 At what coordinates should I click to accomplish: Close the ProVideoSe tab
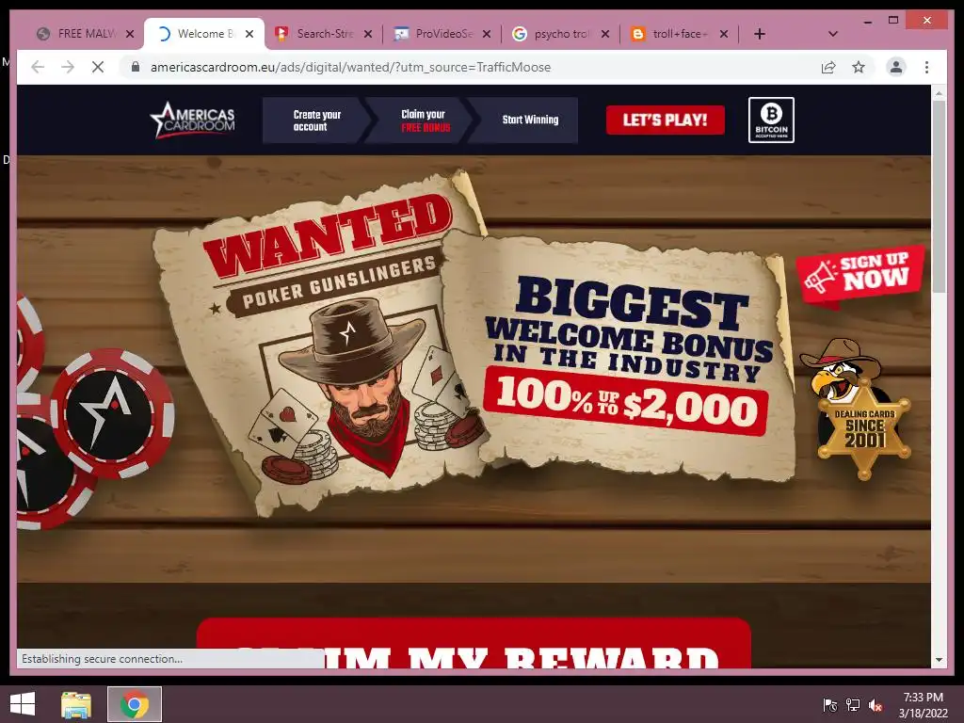[x=487, y=34]
